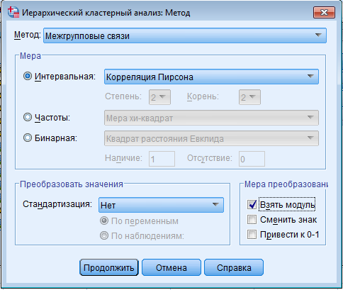The image size is (343, 290).
Task: Open the Стандартизация dropdown set to Нет
Action: pyautogui.click(x=161, y=205)
